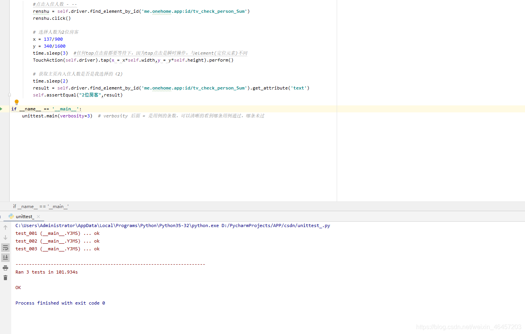Click the 'Ran 3 tests in 101.934s' line
The width and height of the screenshot is (525, 334).
[46, 272]
